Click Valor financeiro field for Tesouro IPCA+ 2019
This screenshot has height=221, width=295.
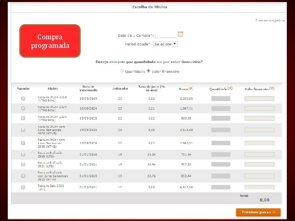pos(259,99)
